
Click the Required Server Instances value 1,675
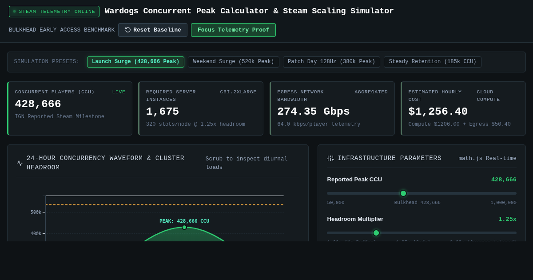pyautogui.click(x=163, y=112)
